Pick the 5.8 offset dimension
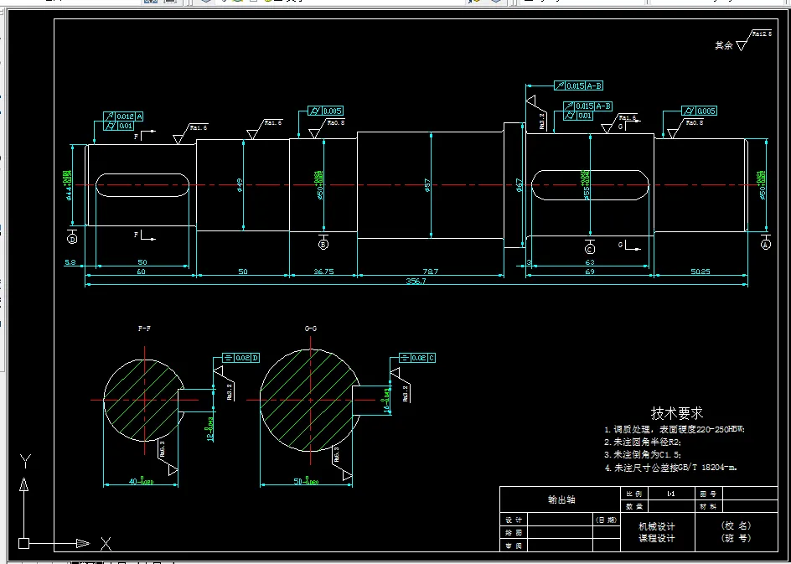791x564 pixels. 70,262
